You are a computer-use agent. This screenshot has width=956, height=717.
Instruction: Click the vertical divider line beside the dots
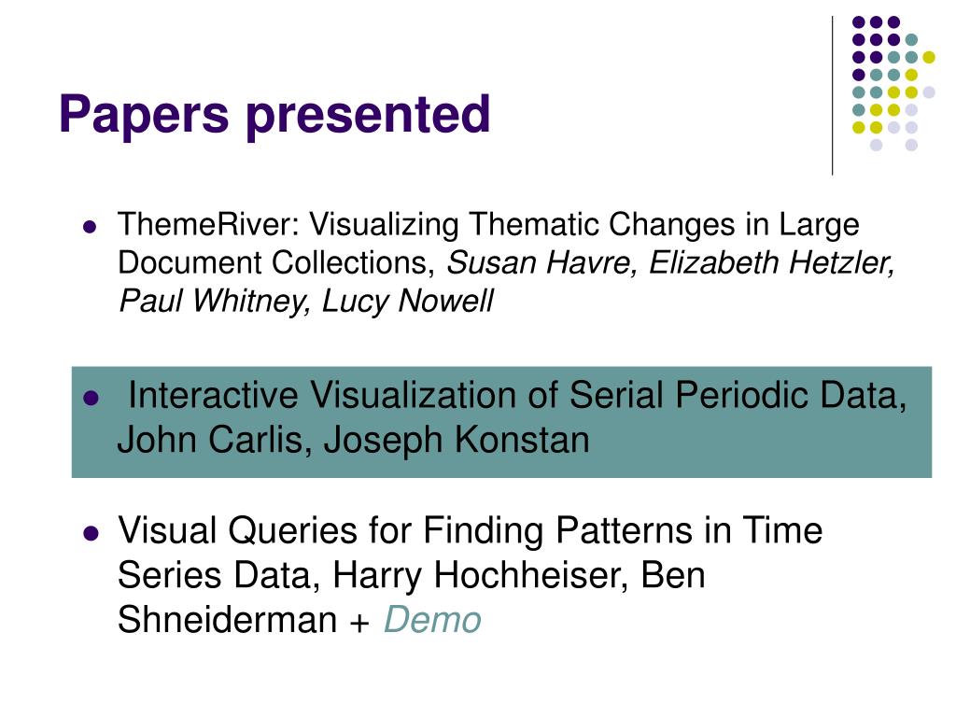(x=832, y=96)
